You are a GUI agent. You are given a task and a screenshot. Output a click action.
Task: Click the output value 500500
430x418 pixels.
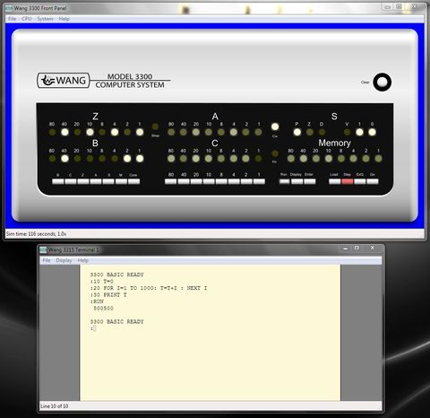103,309
